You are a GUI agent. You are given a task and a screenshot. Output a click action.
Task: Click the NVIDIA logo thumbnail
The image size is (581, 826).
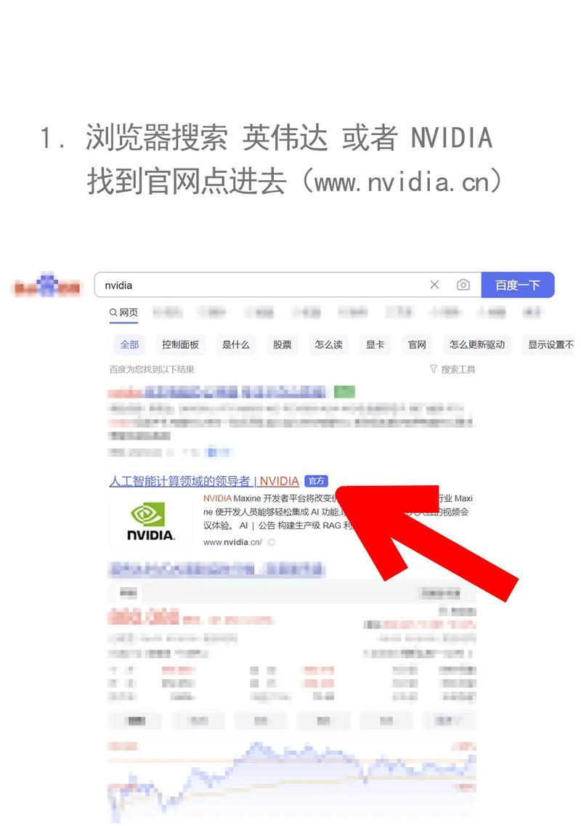tap(150, 521)
